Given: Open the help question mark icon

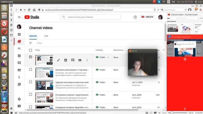Looking at the screenshot, I should pos(135,17).
